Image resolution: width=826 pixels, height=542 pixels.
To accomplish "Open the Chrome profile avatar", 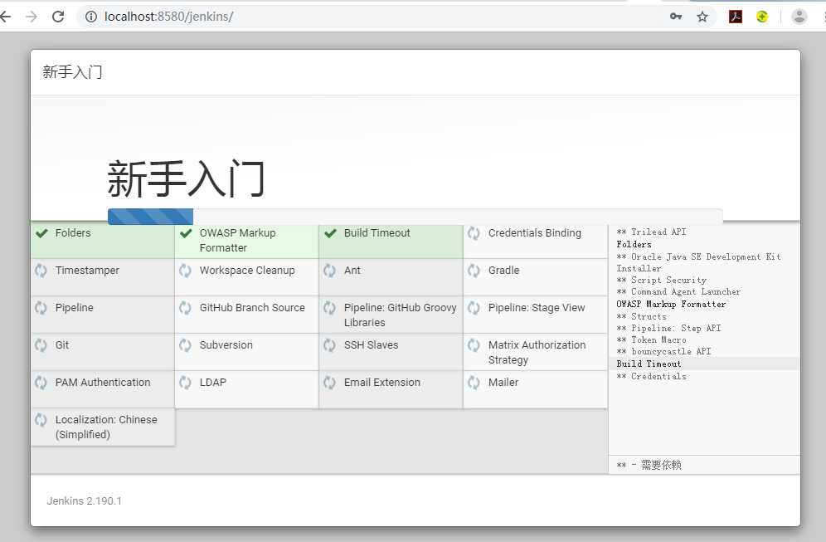I will [799, 17].
